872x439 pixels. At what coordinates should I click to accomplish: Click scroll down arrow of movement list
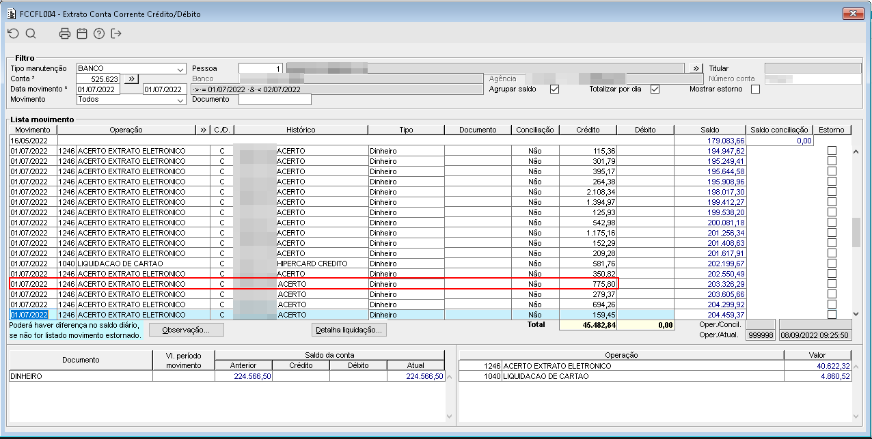856,313
